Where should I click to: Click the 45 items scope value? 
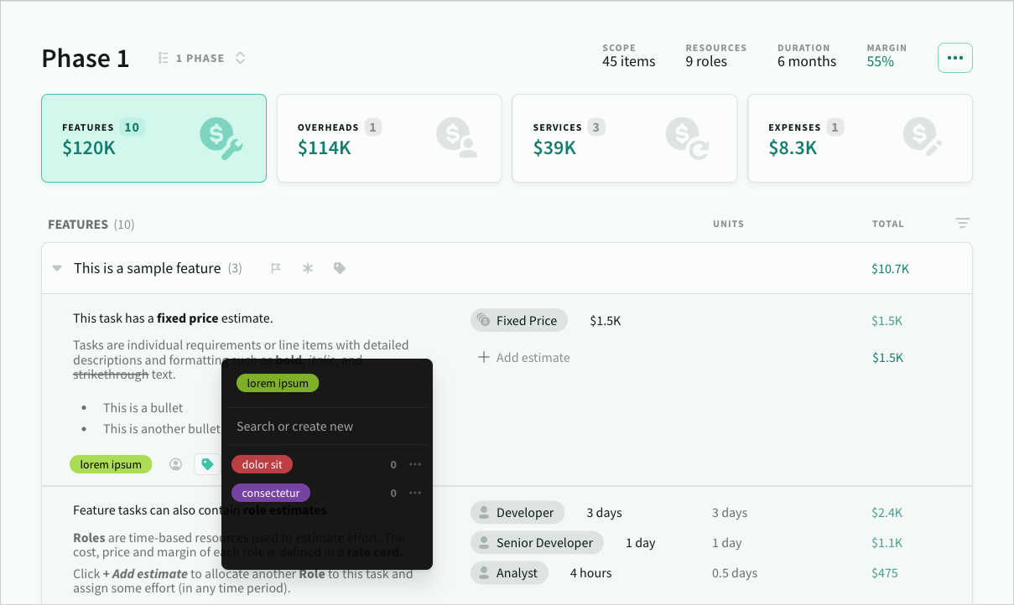click(629, 61)
